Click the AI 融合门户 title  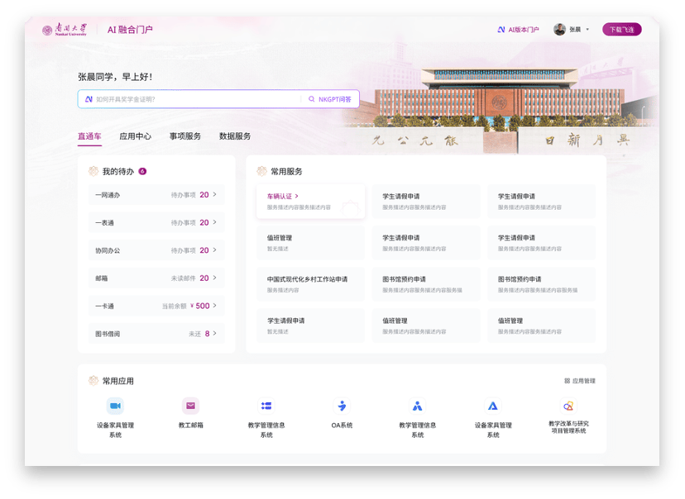[x=130, y=30]
